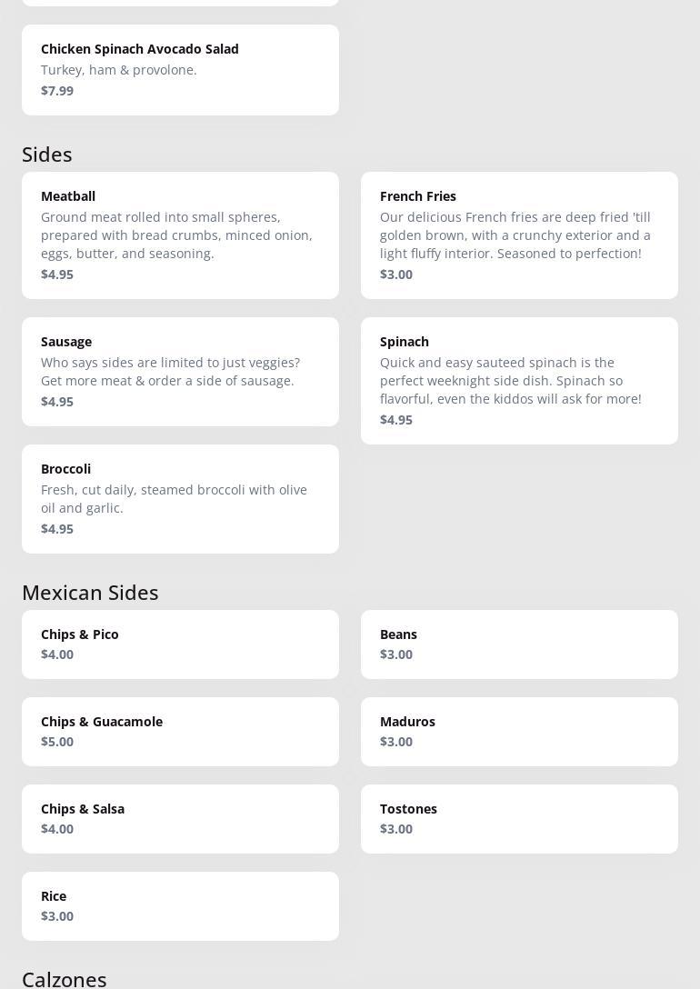Add the Sausage side to order
The height and width of the screenshot is (989, 700).
(x=180, y=371)
